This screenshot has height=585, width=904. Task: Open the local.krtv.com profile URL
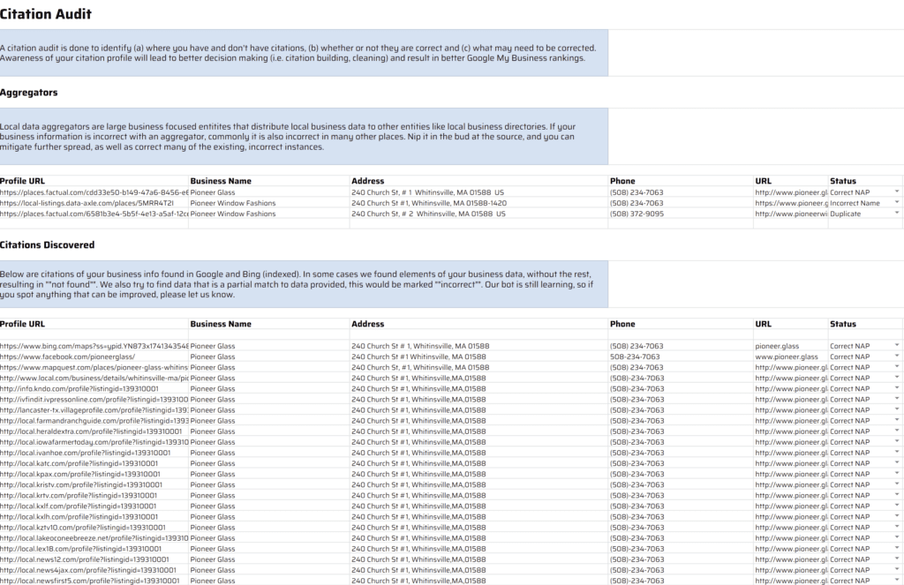pos(79,495)
